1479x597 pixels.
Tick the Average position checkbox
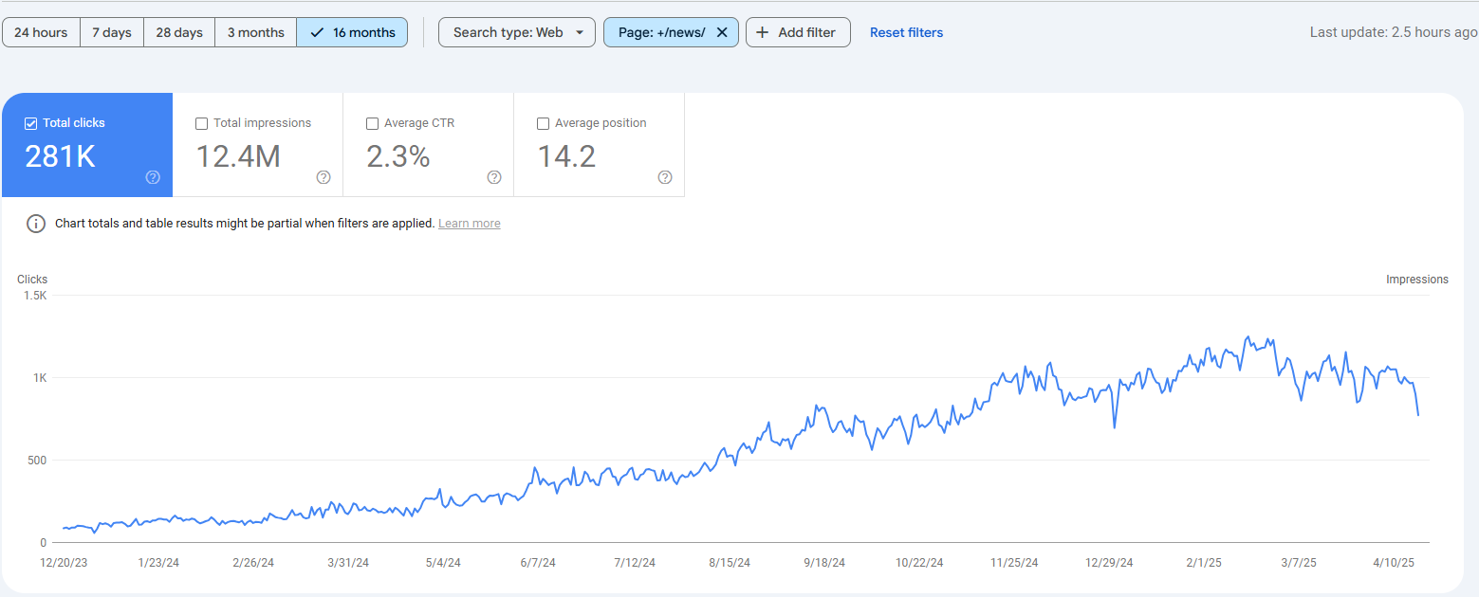(543, 123)
